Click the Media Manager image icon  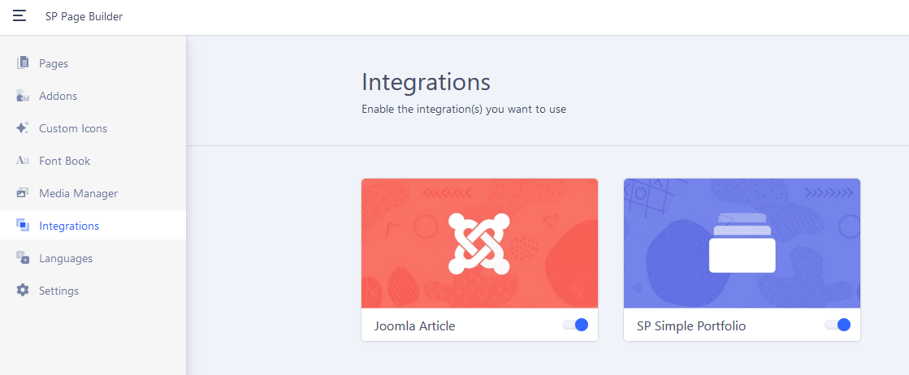23,193
